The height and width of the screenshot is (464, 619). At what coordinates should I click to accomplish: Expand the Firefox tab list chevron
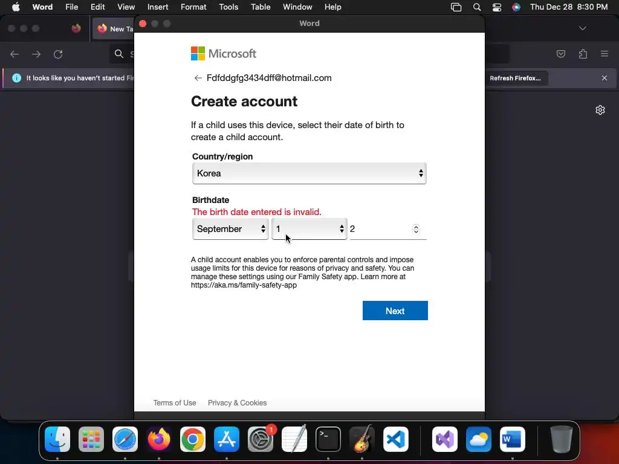583,28
